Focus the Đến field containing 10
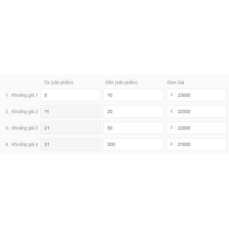 tap(133, 95)
